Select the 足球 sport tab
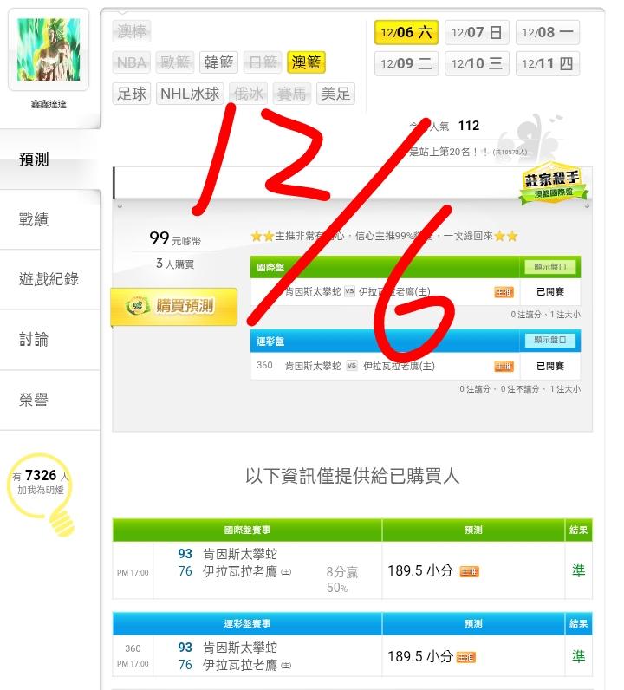 pyautogui.click(x=132, y=94)
